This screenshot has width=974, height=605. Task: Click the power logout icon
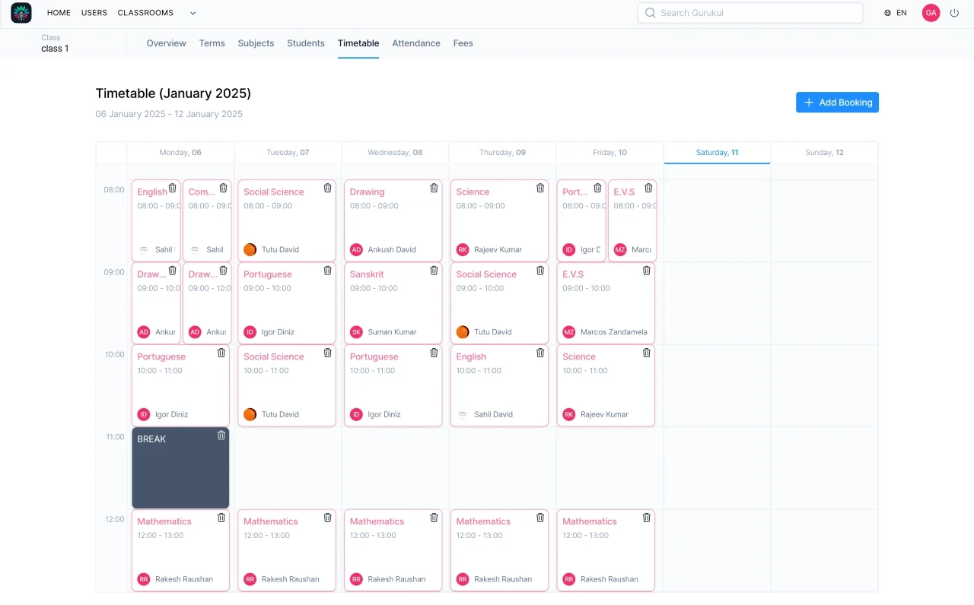coord(954,13)
